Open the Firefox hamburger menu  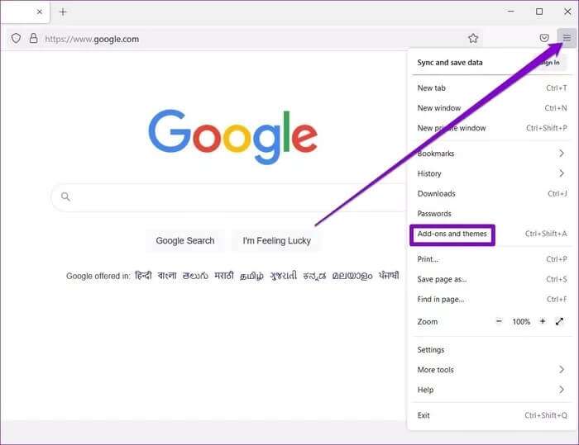click(x=567, y=38)
